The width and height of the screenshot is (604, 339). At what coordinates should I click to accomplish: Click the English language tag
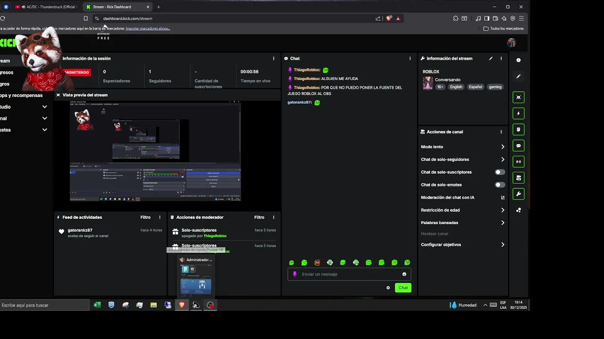pos(456,87)
